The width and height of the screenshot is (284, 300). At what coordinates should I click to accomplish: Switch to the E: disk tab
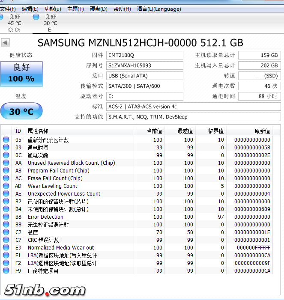point(50,23)
